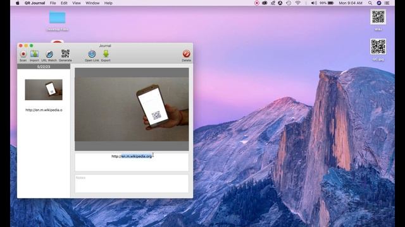The height and width of the screenshot is (227, 405).
Task: Open Notification Center
Action: point(387,3)
